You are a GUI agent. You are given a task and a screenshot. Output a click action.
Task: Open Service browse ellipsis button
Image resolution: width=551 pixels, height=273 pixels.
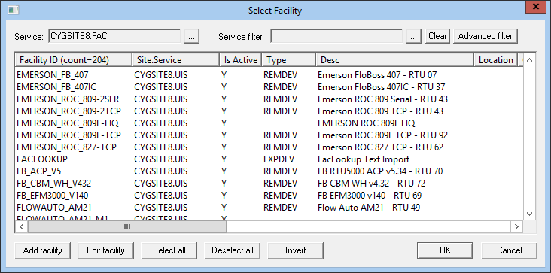[191, 36]
